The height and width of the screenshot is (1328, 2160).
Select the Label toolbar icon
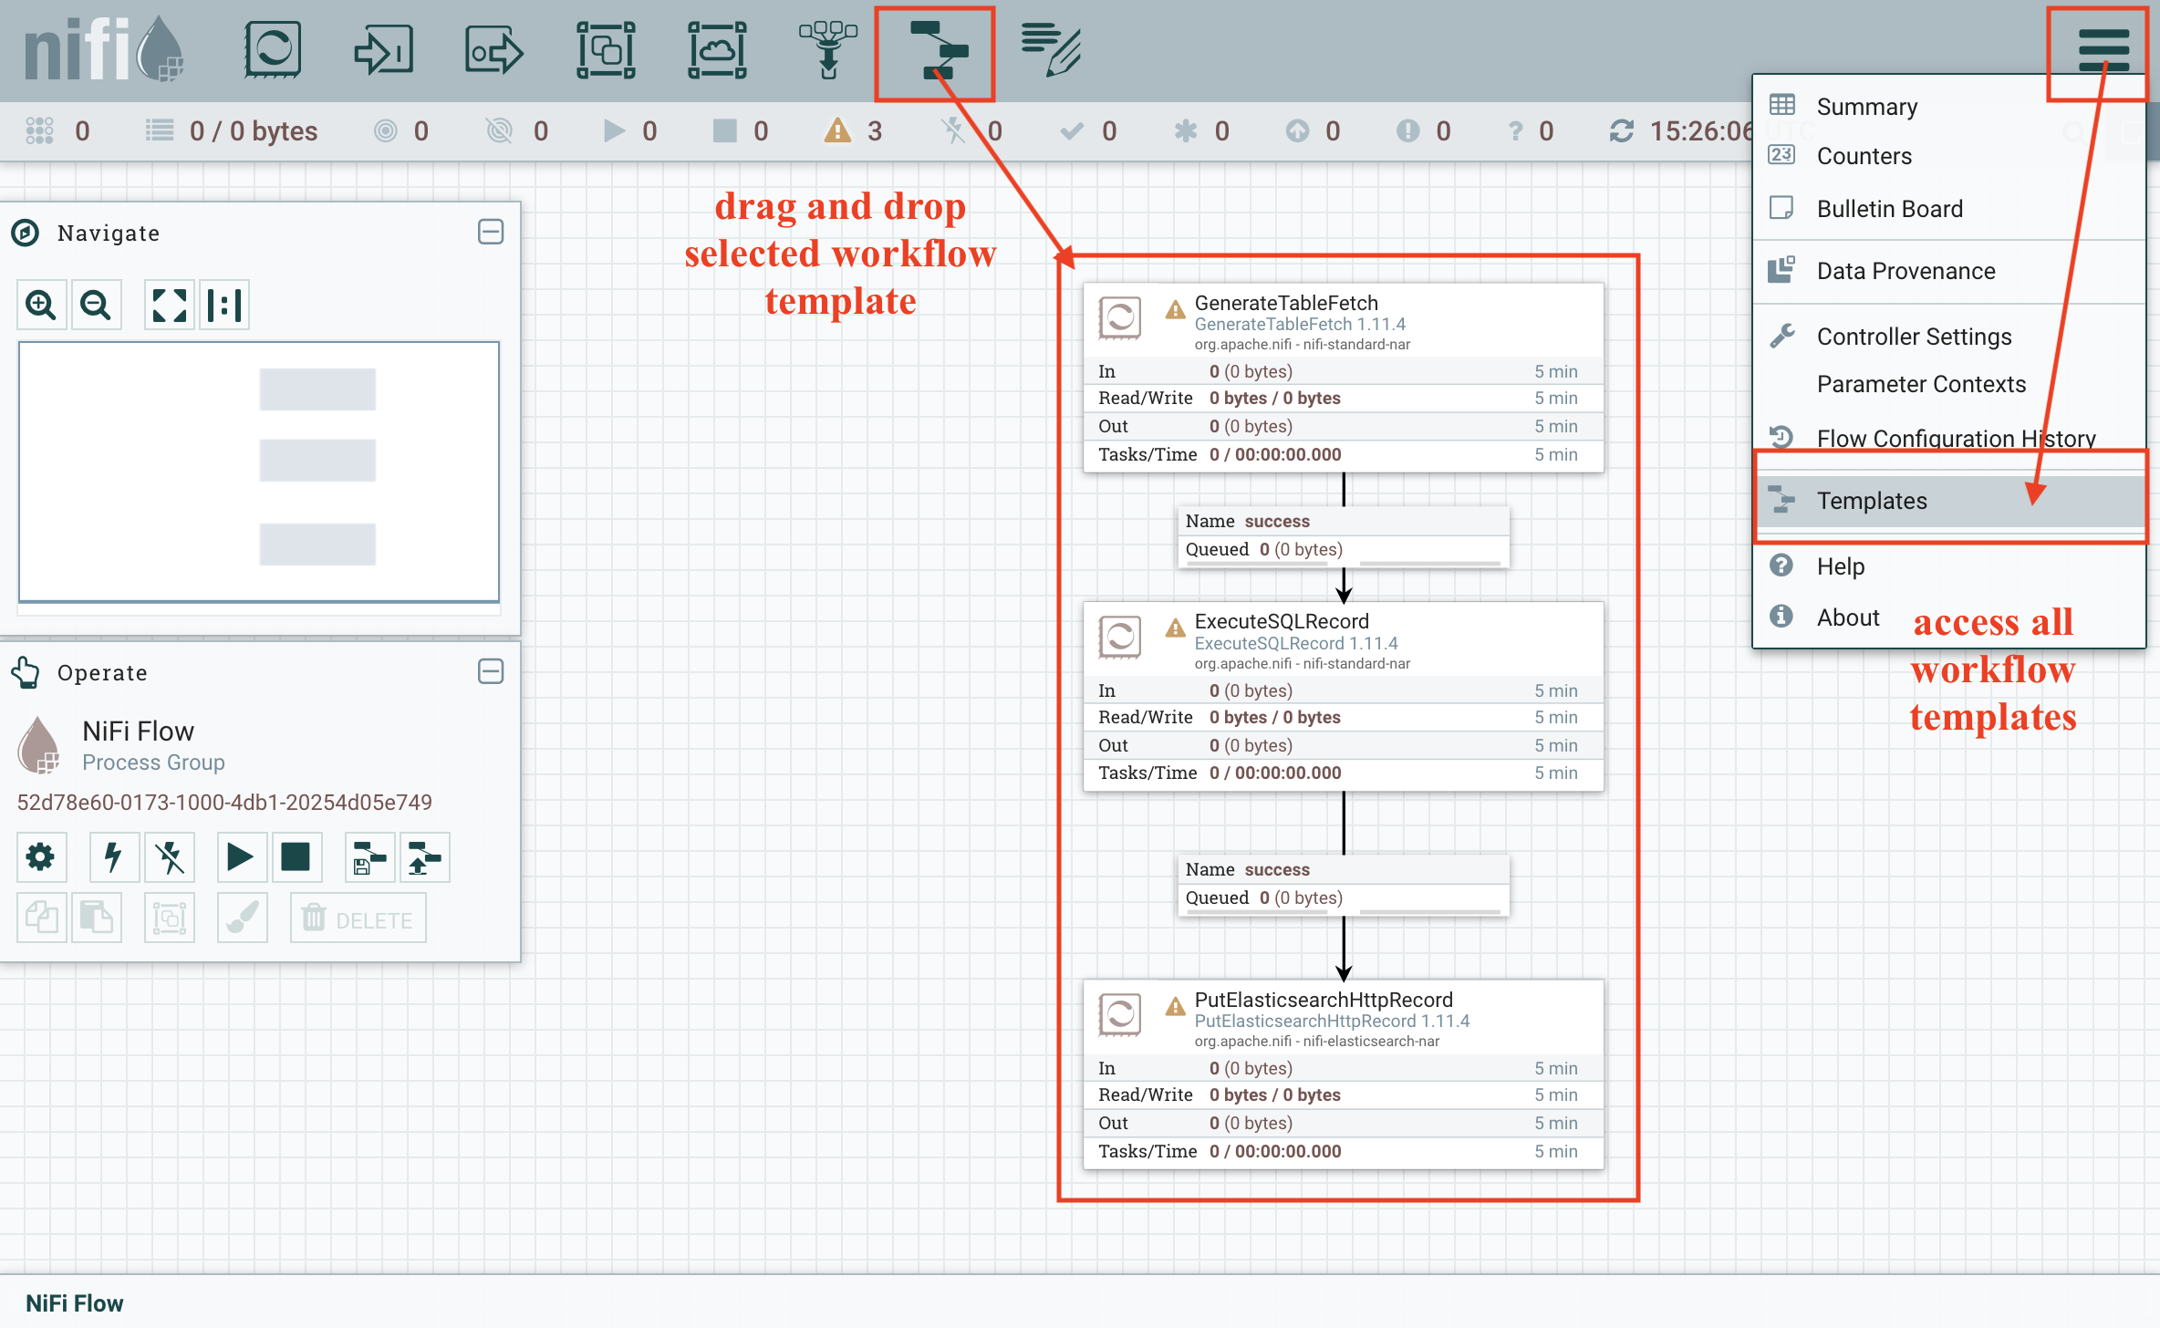[x=1051, y=50]
